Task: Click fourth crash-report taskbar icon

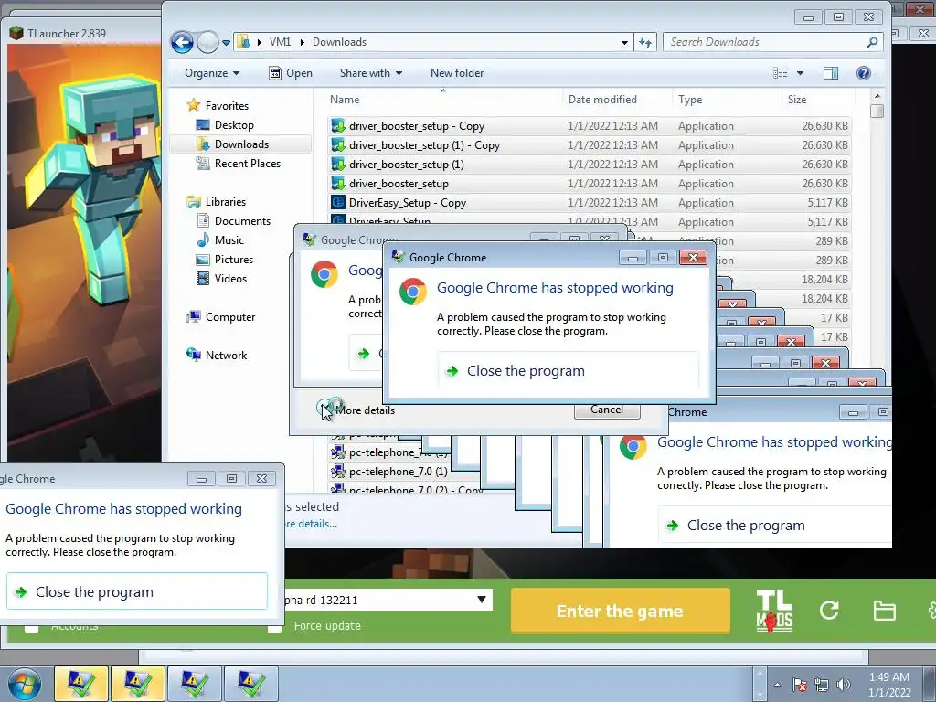Action: (x=251, y=684)
